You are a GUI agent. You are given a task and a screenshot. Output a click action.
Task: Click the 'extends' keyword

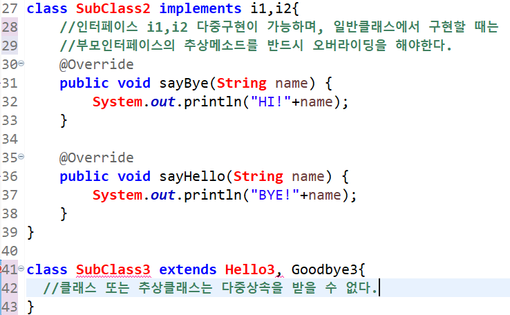[x=188, y=269]
